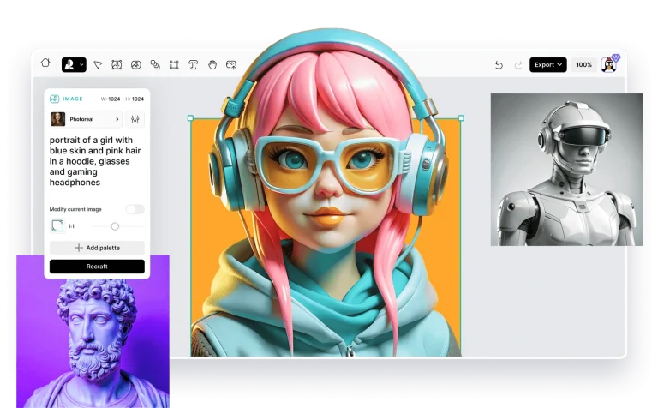
Task: Open the Recraft logo menu
Action: coord(74,64)
